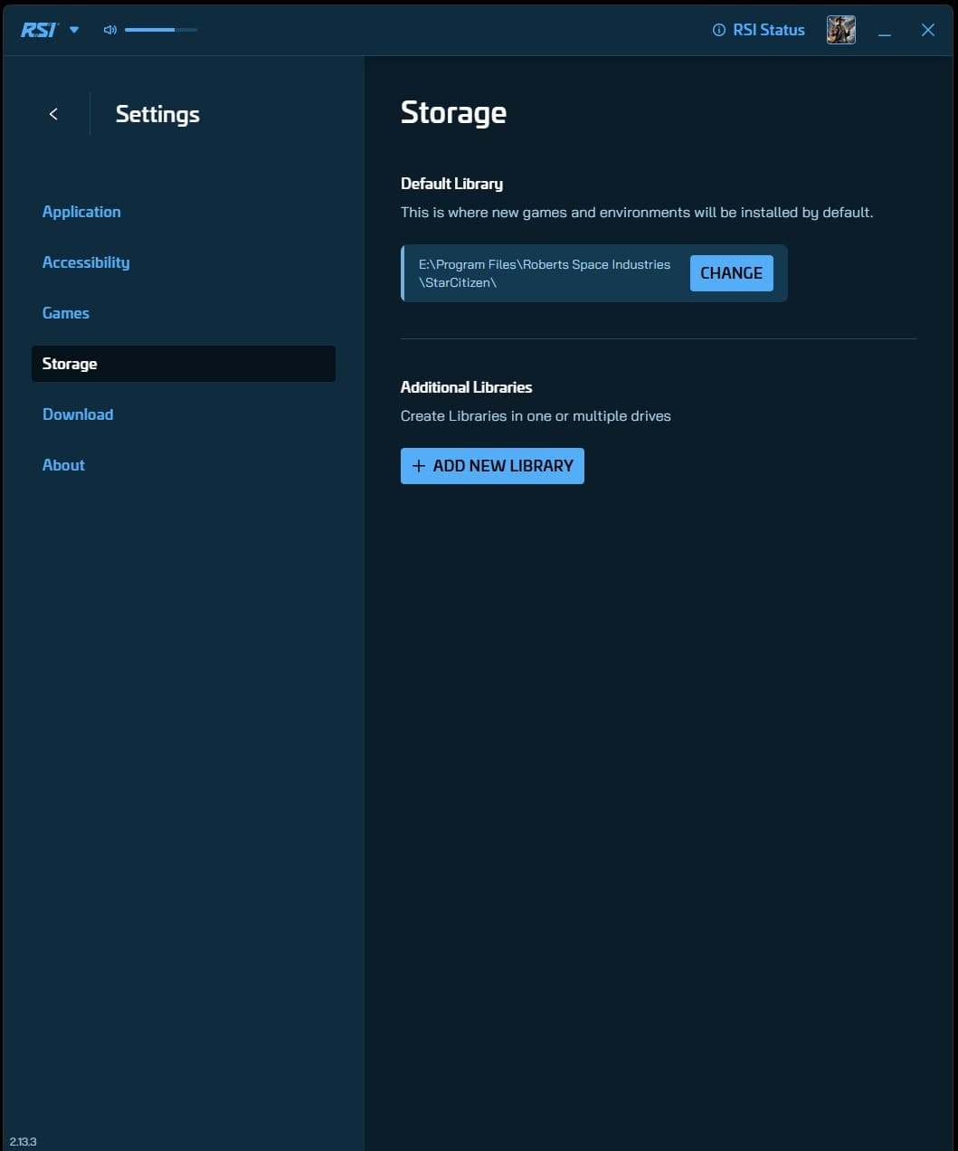Click ADD NEW LIBRARY button
Viewport: 958px width, 1151px height.
point(492,466)
